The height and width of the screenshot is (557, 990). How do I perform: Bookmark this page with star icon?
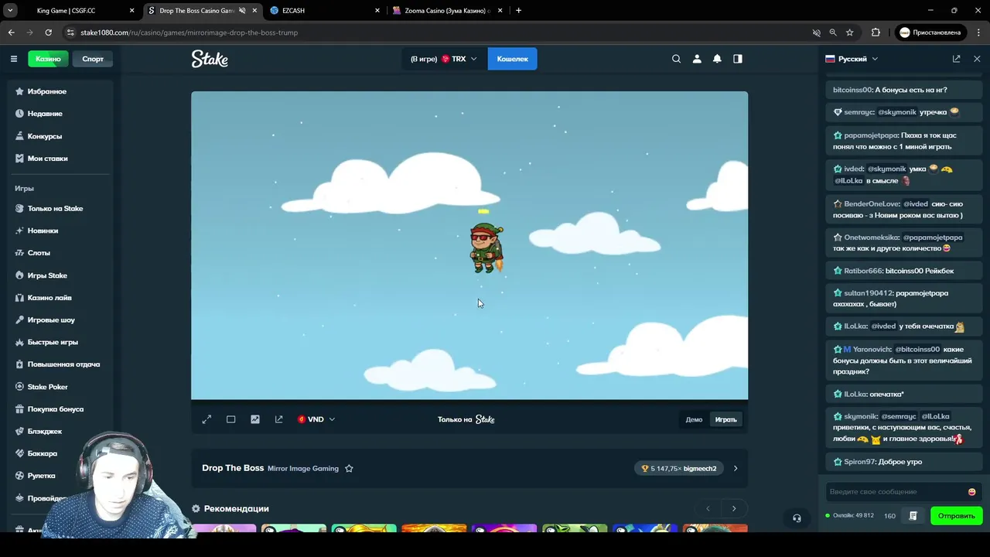[849, 32]
